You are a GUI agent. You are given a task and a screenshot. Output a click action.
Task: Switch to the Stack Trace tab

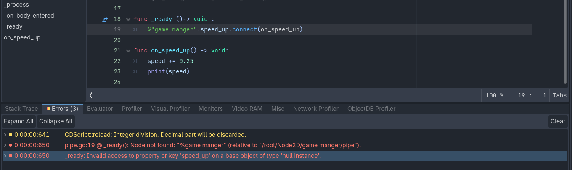(x=21, y=109)
